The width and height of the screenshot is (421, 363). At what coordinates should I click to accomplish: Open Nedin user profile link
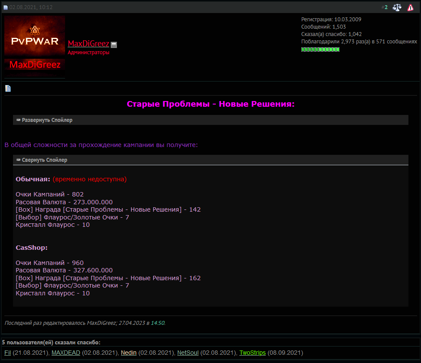[x=129, y=353]
